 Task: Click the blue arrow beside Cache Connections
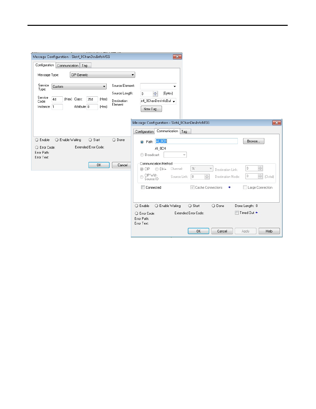point(229,187)
